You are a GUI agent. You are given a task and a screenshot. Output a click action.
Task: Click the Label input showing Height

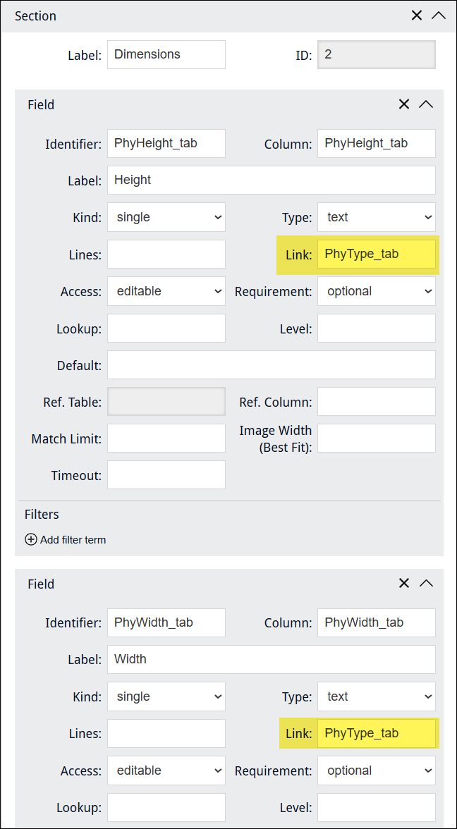click(271, 180)
